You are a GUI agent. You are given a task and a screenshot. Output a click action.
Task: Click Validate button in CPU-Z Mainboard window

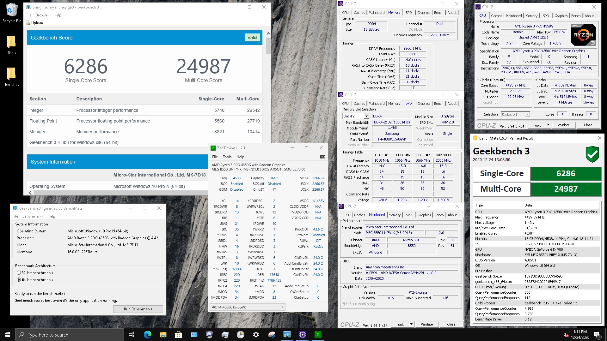pos(426,324)
